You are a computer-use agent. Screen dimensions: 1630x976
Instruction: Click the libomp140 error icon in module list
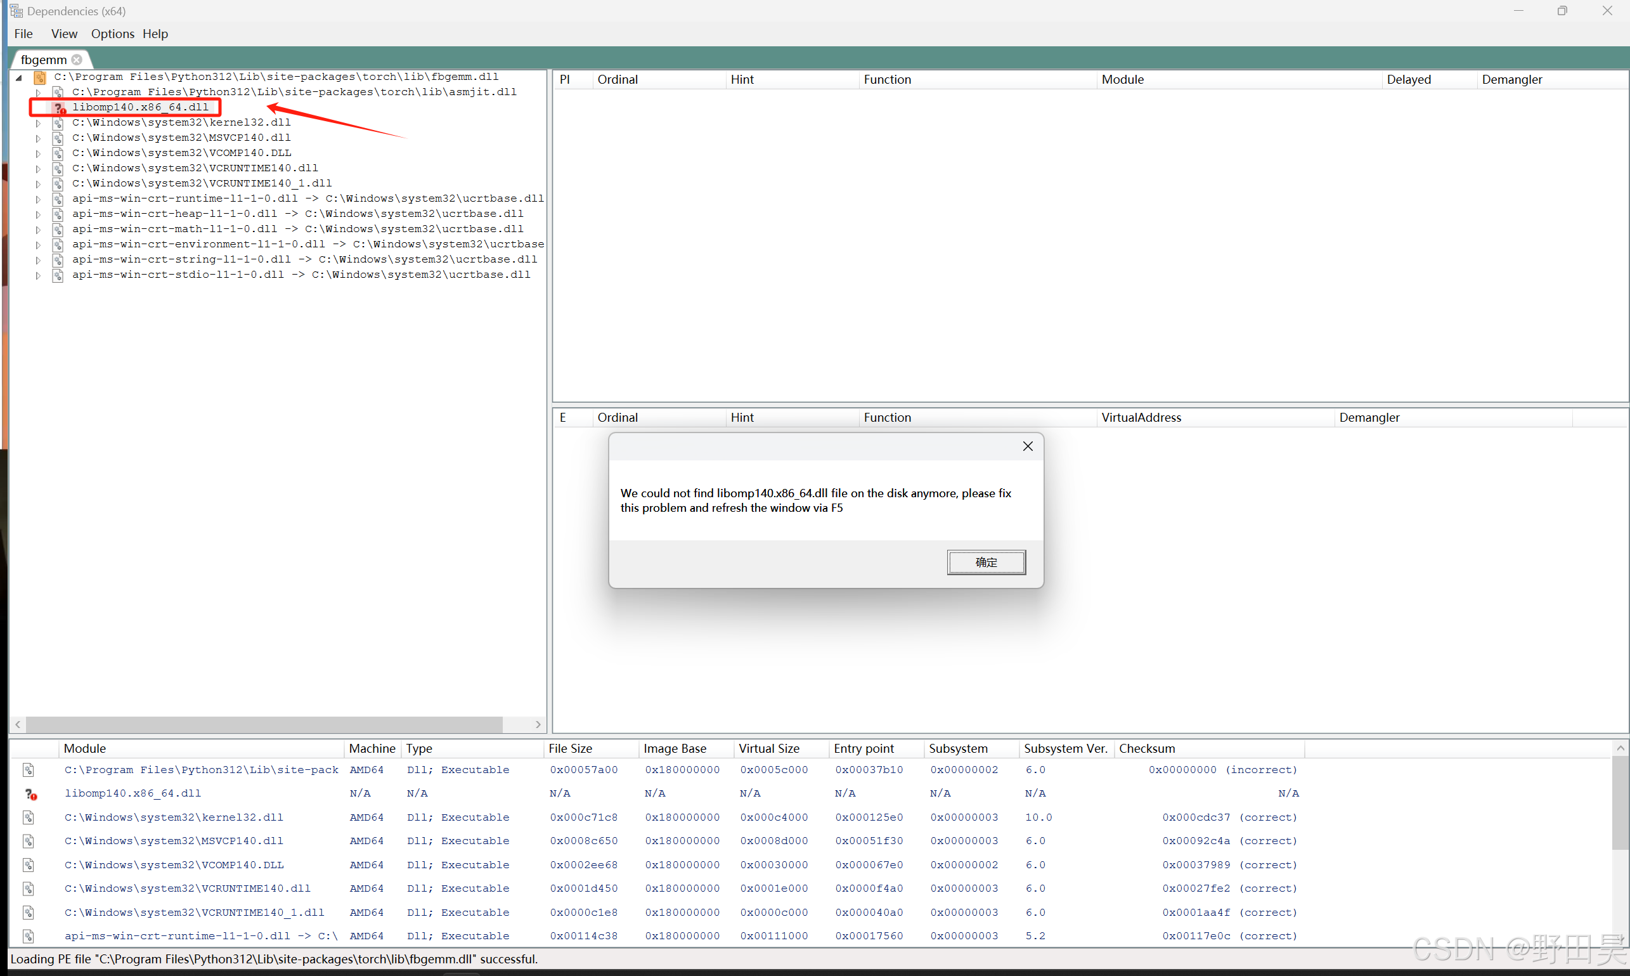pyautogui.click(x=30, y=794)
